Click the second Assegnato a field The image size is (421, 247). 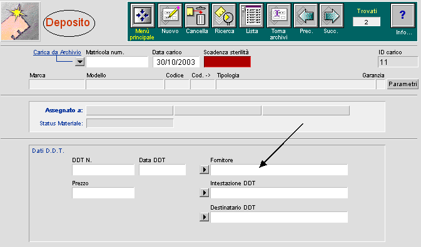(218, 110)
